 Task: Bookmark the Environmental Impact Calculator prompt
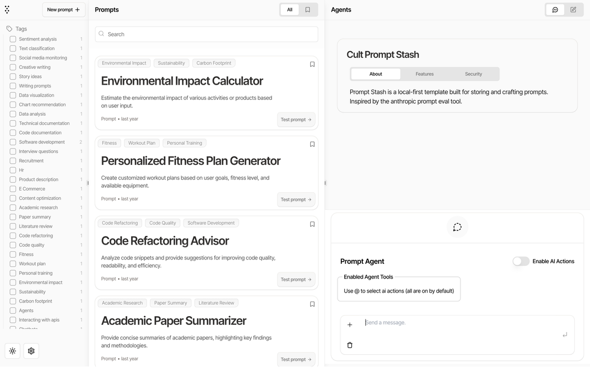point(312,64)
